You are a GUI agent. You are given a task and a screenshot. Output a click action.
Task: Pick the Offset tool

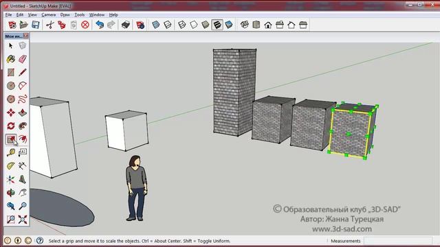[23, 139]
